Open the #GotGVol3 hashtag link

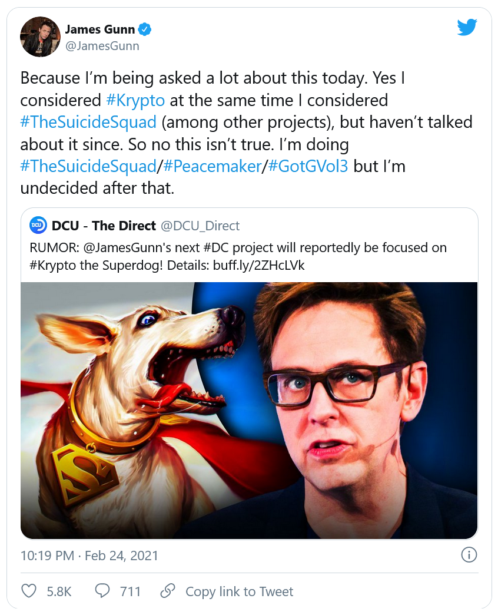pyautogui.click(x=308, y=166)
